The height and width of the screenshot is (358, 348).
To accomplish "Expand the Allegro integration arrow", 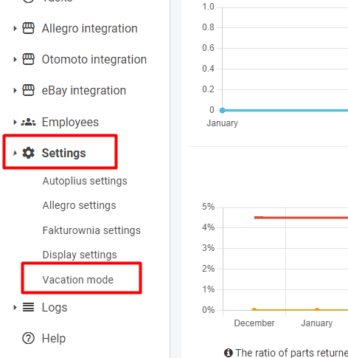I will pyautogui.click(x=15, y=28).
